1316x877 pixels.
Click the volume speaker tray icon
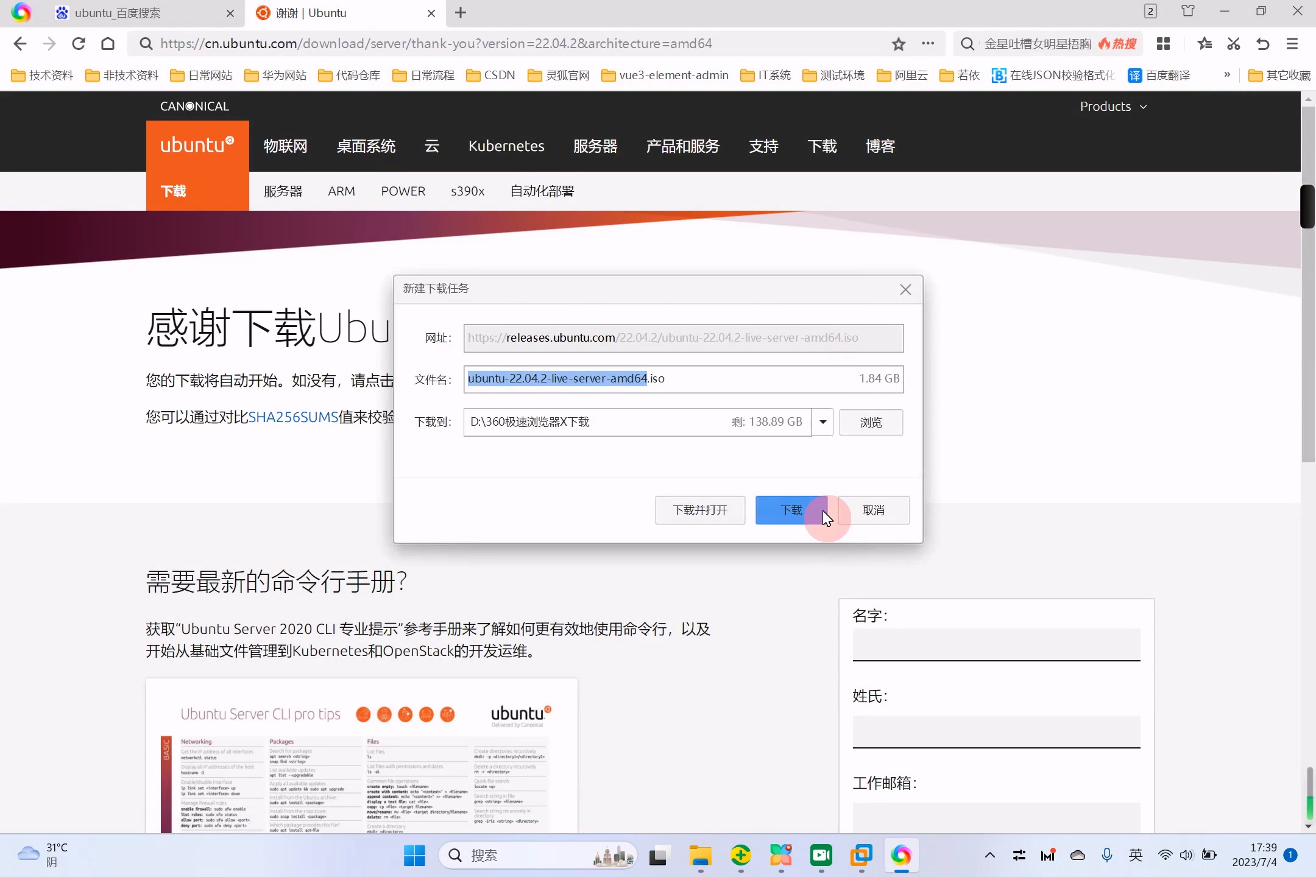pos(1186,856)
